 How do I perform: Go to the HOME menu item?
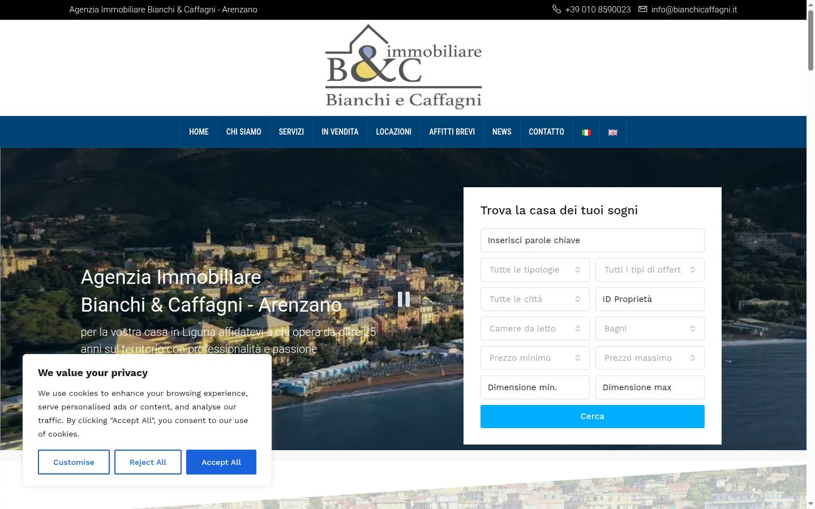tap(199, 132)
